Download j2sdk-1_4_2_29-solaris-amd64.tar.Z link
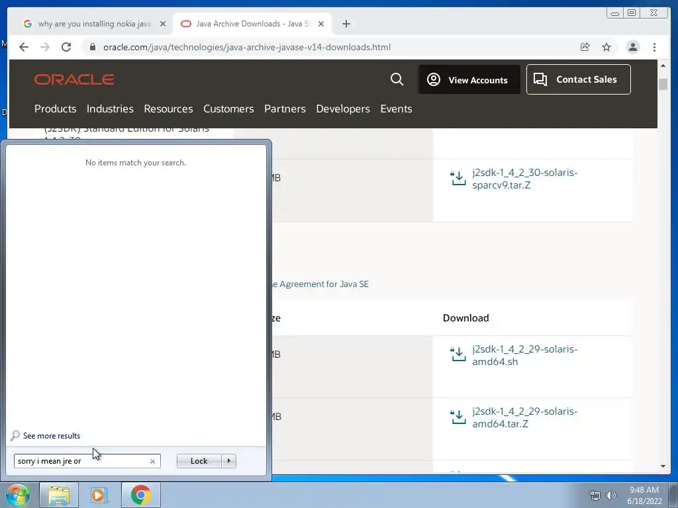This screenshot has width=678, height=508. 524,418
